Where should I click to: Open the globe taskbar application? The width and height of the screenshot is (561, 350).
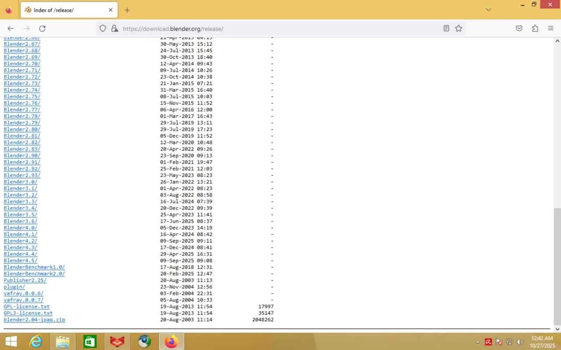pos(144,341)
